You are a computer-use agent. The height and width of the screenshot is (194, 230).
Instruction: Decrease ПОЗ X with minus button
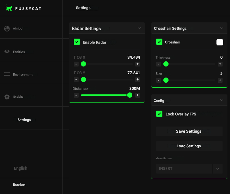click(x=76, y=64)
